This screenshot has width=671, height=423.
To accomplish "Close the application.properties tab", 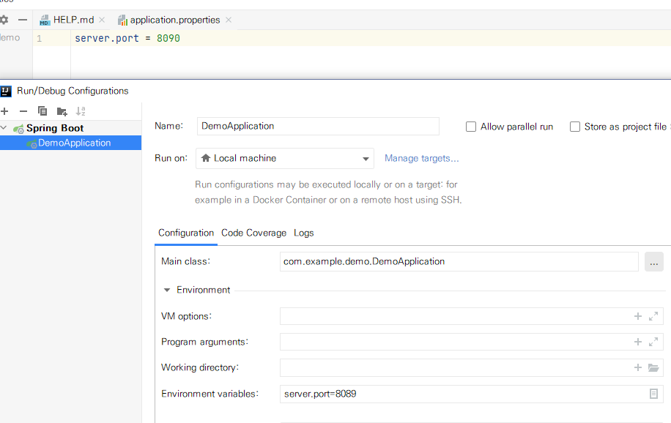I will tap(229, 20).
